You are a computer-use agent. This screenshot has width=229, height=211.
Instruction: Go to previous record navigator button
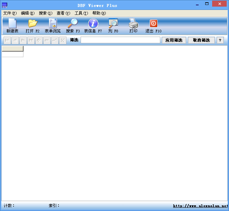point(15,40)
